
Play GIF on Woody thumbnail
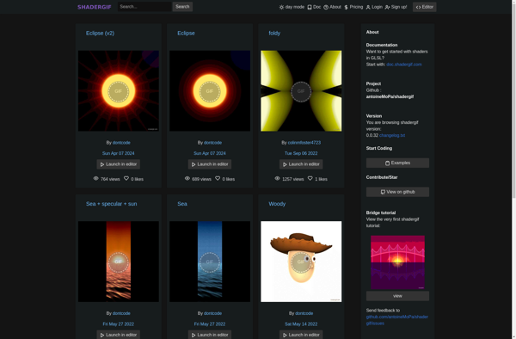click(x=301, y=262)
